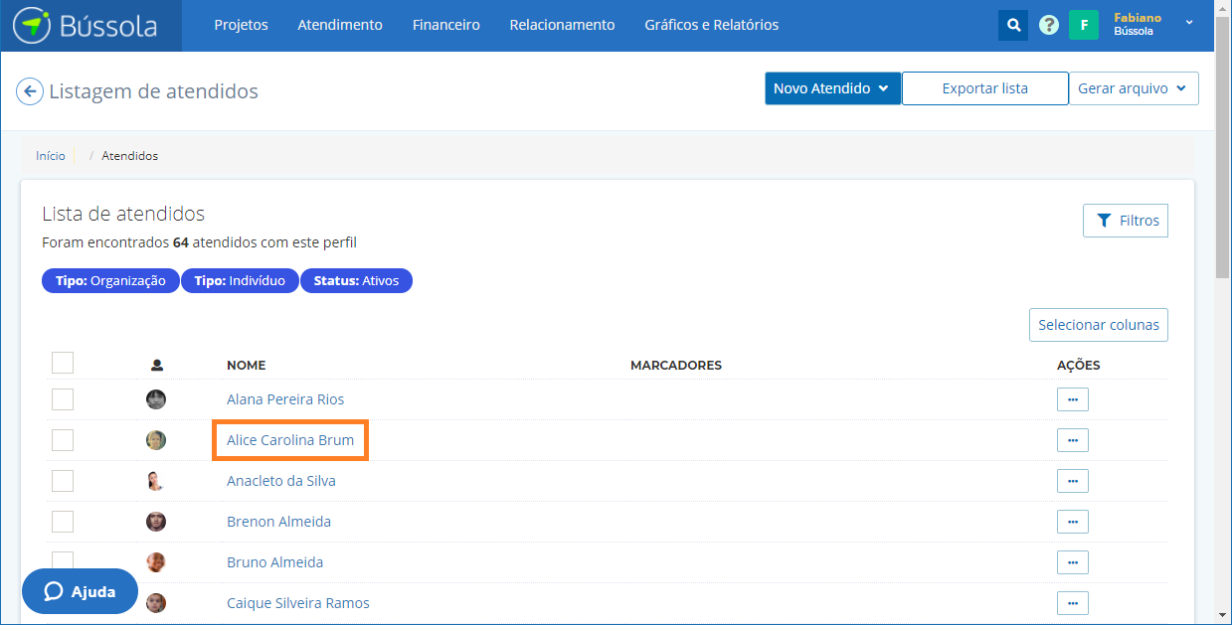Click the Status: Ativos filter tag
1232x625 pixels.
[356, 281]
